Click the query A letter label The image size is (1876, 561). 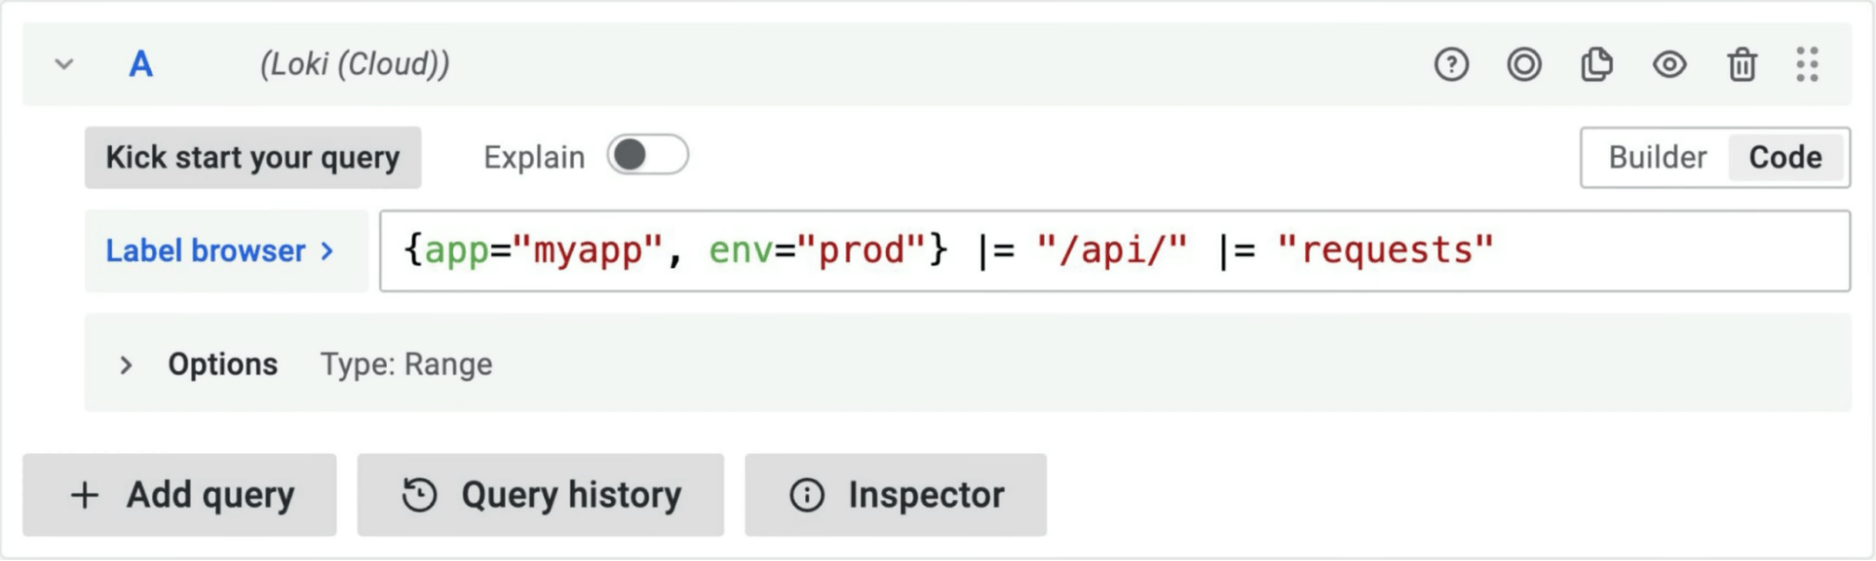139,65
